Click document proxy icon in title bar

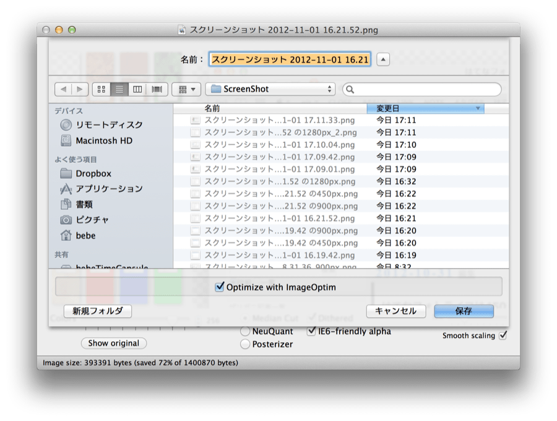[182, 30]
